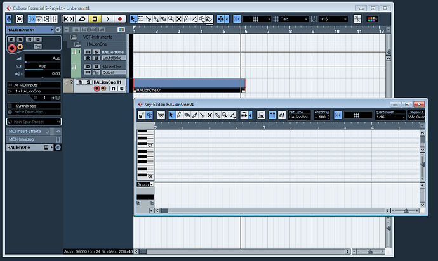The width and height of the screenshot is (438, 261).
Task: Select the pencil draw tool in the Key Editor
Action: 179,115
